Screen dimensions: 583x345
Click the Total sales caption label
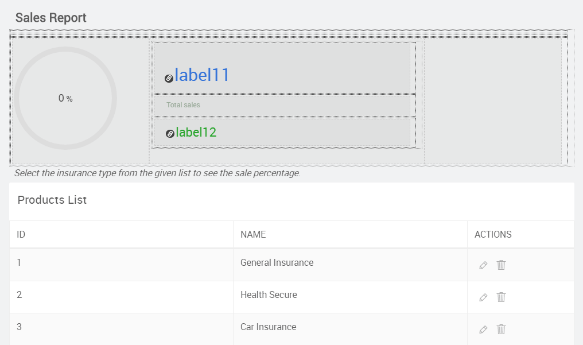click(x=183, y=105)
